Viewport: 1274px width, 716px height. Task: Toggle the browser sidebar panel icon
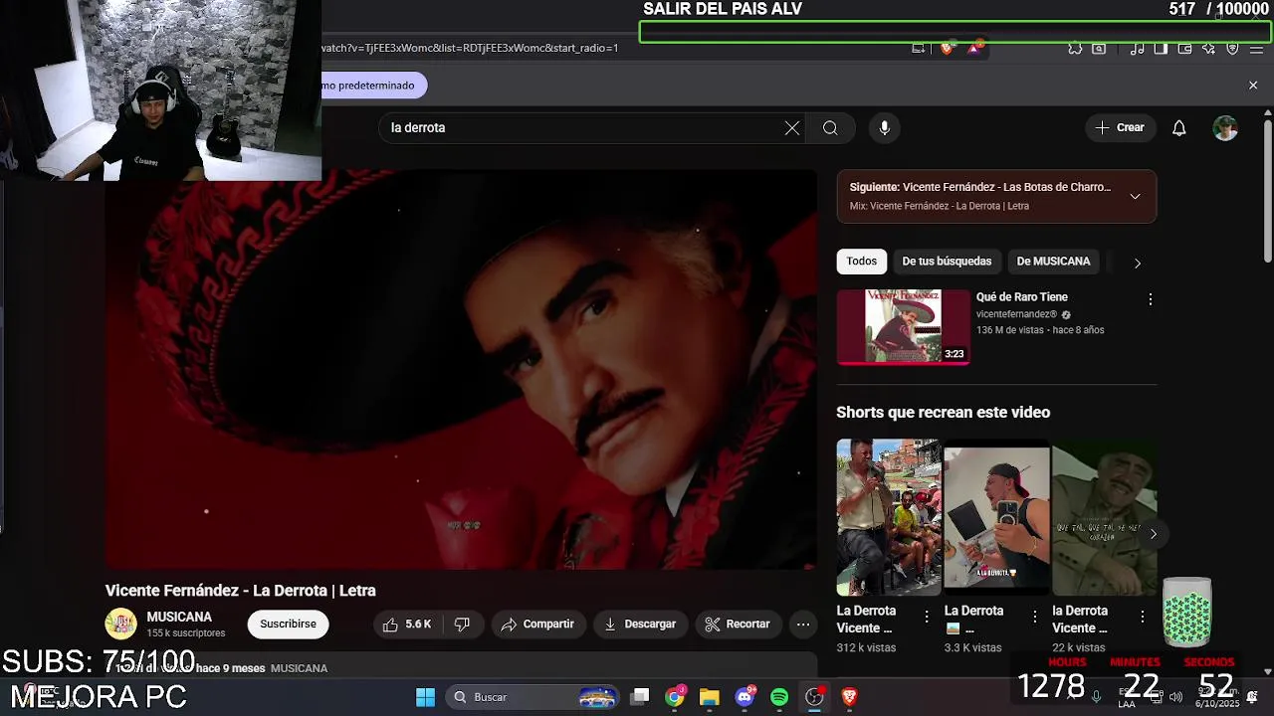click(x=1161, y=48)
